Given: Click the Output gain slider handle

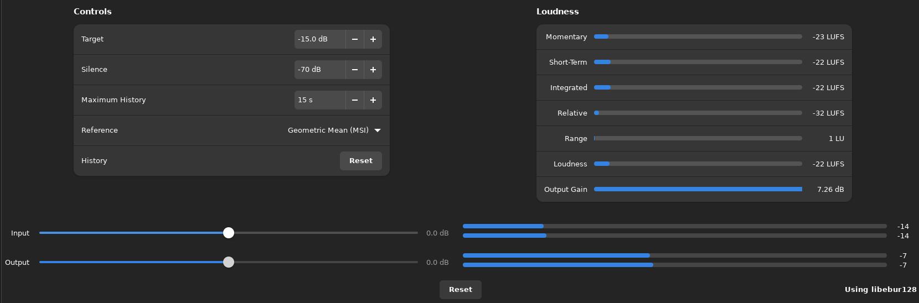Looking at the screenshot, I should pos(229,262).
